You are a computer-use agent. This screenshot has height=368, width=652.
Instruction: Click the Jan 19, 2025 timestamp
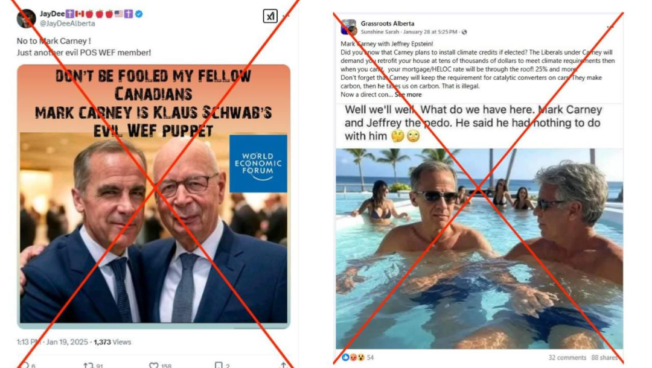pyautogui.click(x=67, y=342)
